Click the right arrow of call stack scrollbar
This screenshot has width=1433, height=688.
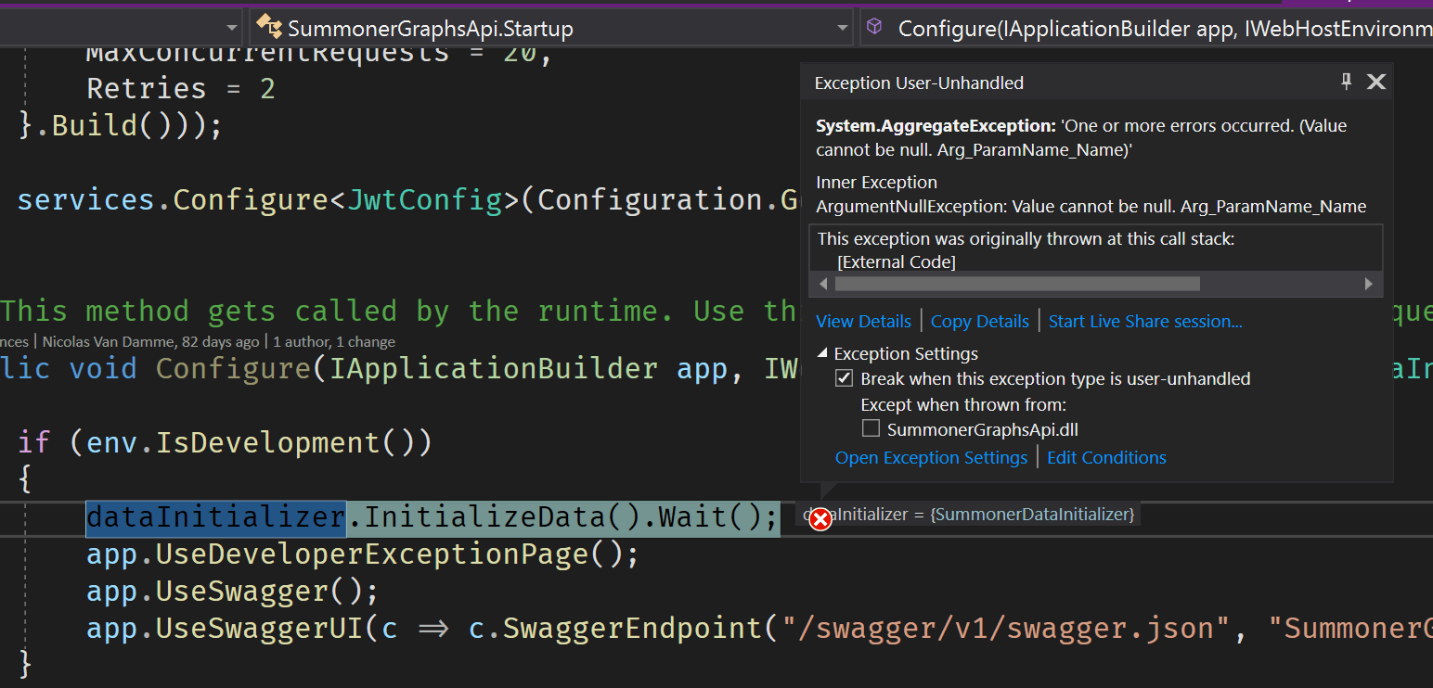(x=1369, y=284)
